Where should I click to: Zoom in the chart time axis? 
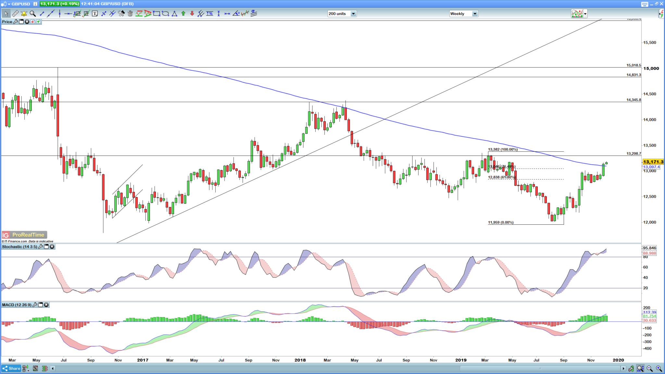pyautogui.click(x=659, y=368)
